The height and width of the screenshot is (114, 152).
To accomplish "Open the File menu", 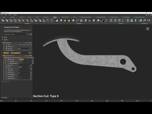I will pos(2,15).
